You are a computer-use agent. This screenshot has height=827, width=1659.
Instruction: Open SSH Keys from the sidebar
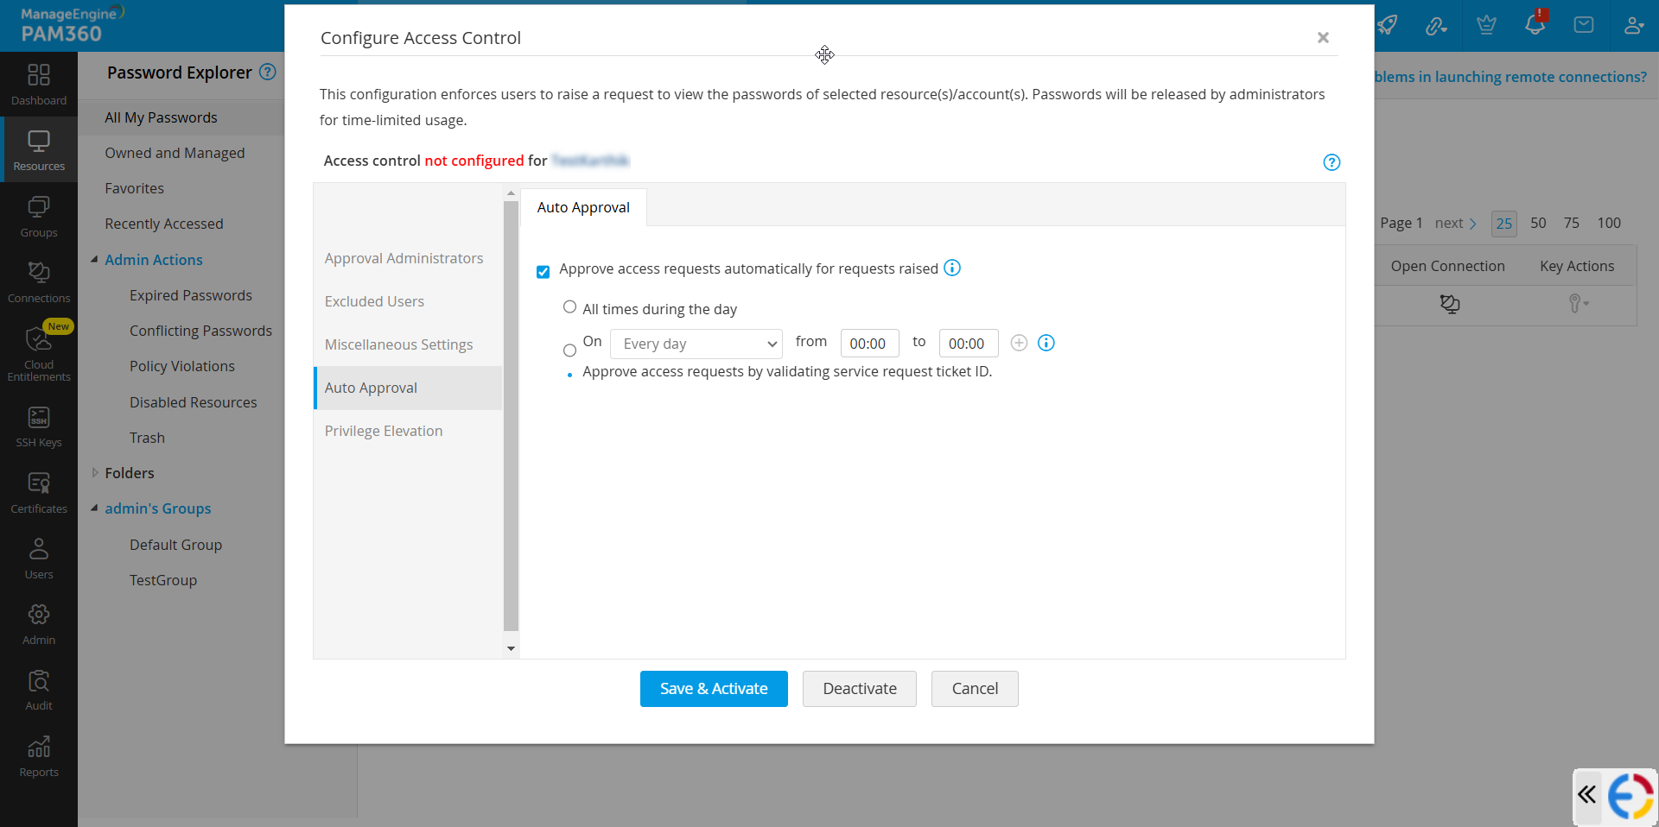(x=38, y=424)
